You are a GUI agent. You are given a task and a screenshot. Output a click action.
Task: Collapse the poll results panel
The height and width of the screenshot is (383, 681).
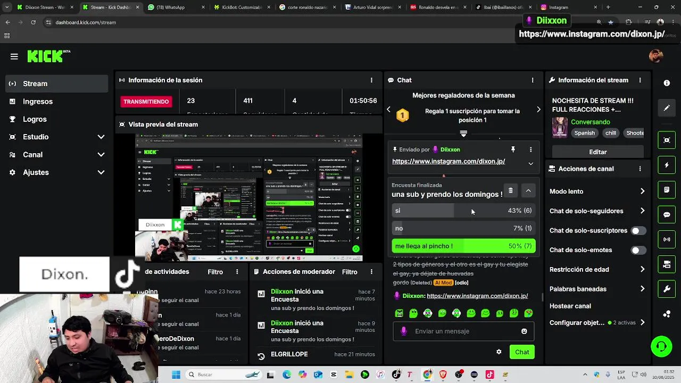click(x=528, y=190)
